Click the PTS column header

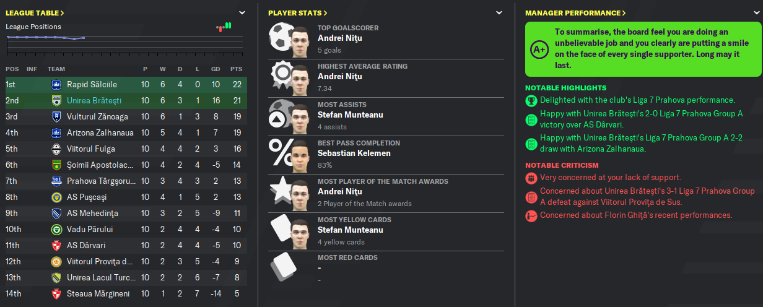pos(236,69)
